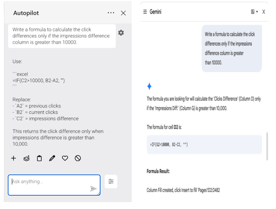Click the plus insert icon below the response
The image size is (276, 209).
pyautogui.click(x=13, y=158)
